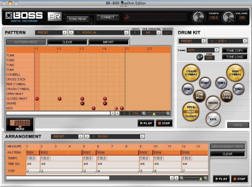Stop pattern playback
The height and width of the screenshot is (187, 252).
coord(164,123)
